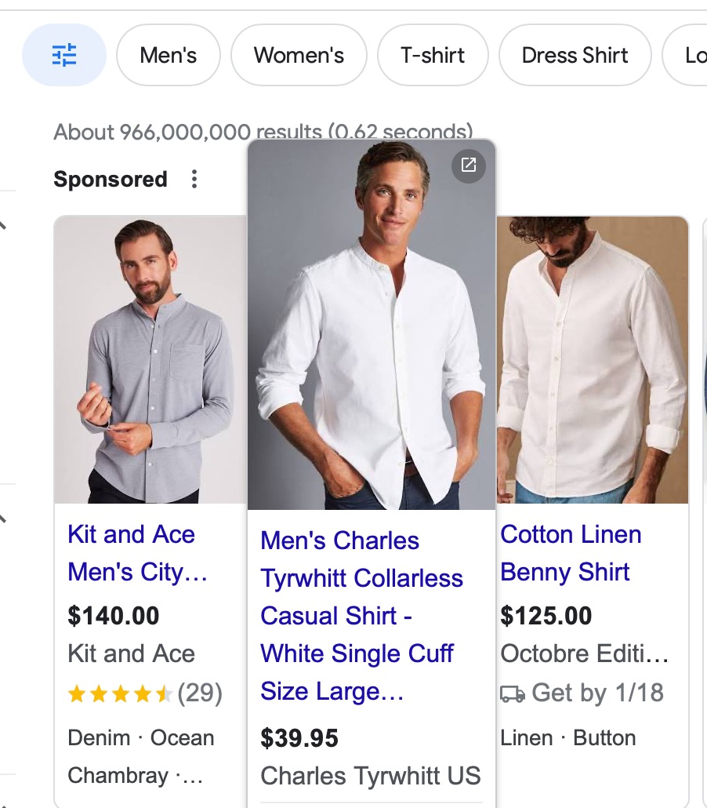Click the delivery truck icon by Get by 1/18
707x808 pixels.
[x=513, y=693]
